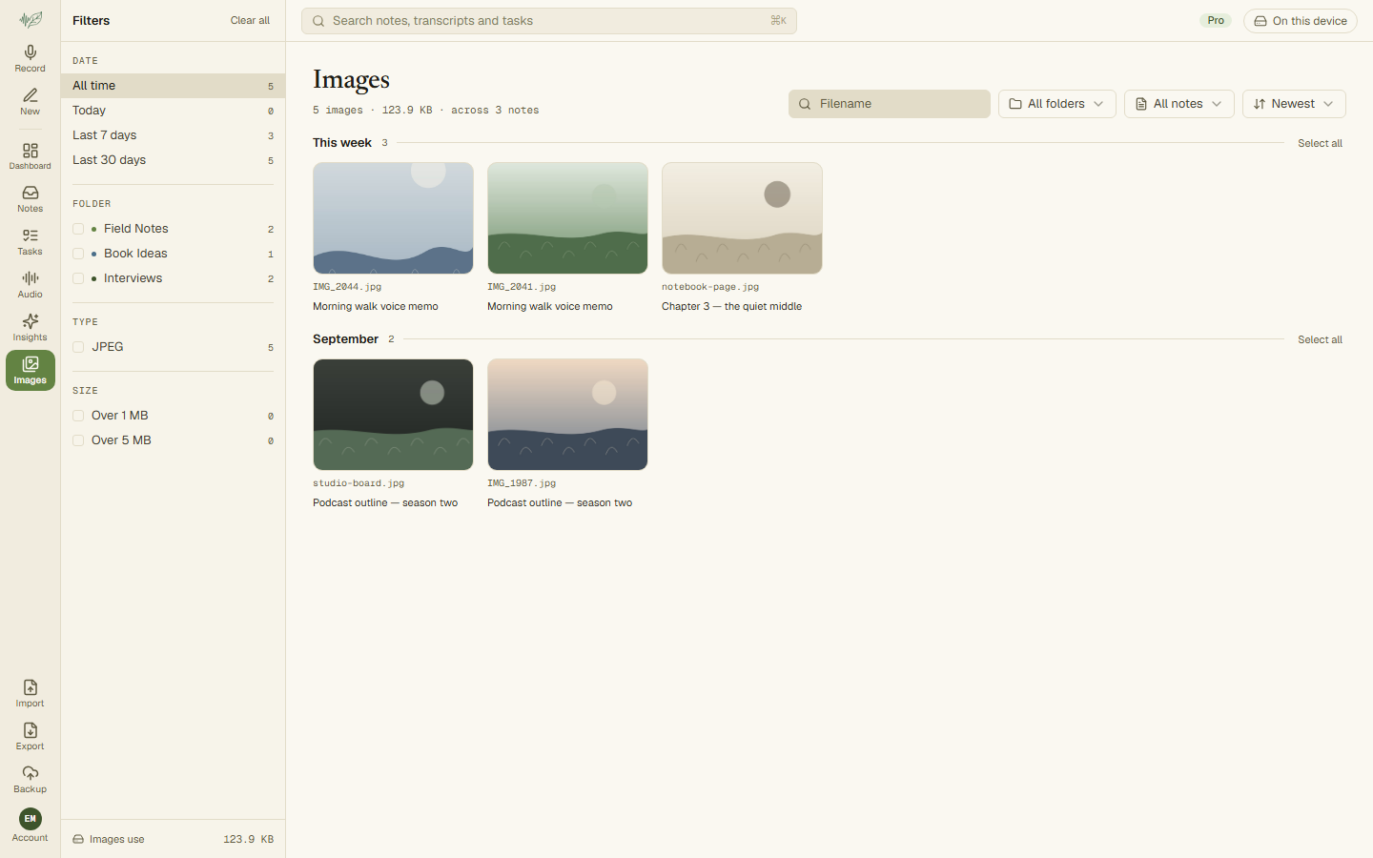Open the studio-board.jpg thumbnail
Image resolution: width=1373 pixels, height=858 pixels.
pos(393,415)
